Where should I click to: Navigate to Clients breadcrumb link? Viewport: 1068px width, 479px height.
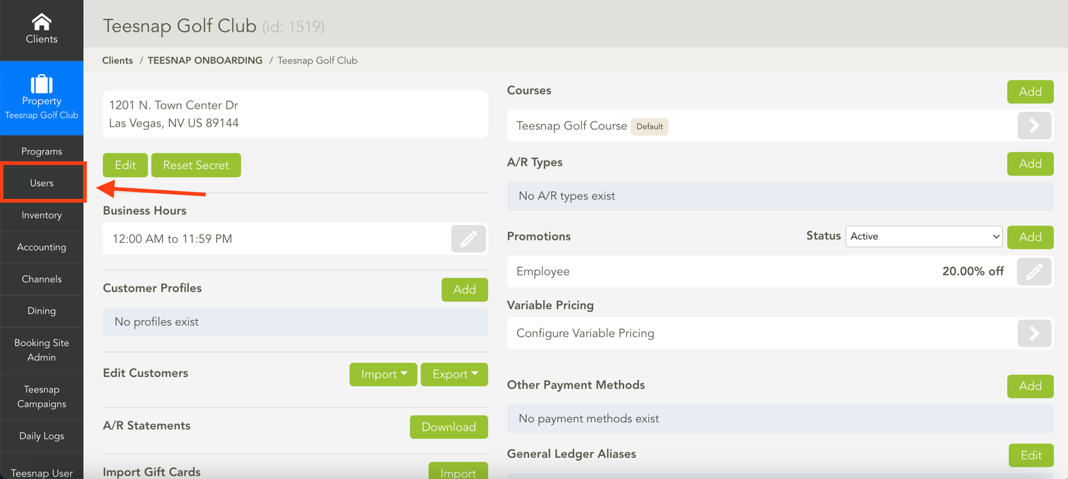pos(117,60)
